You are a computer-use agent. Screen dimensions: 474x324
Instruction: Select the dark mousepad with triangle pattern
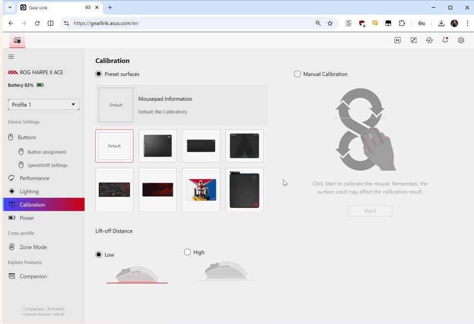pos(244,146)
